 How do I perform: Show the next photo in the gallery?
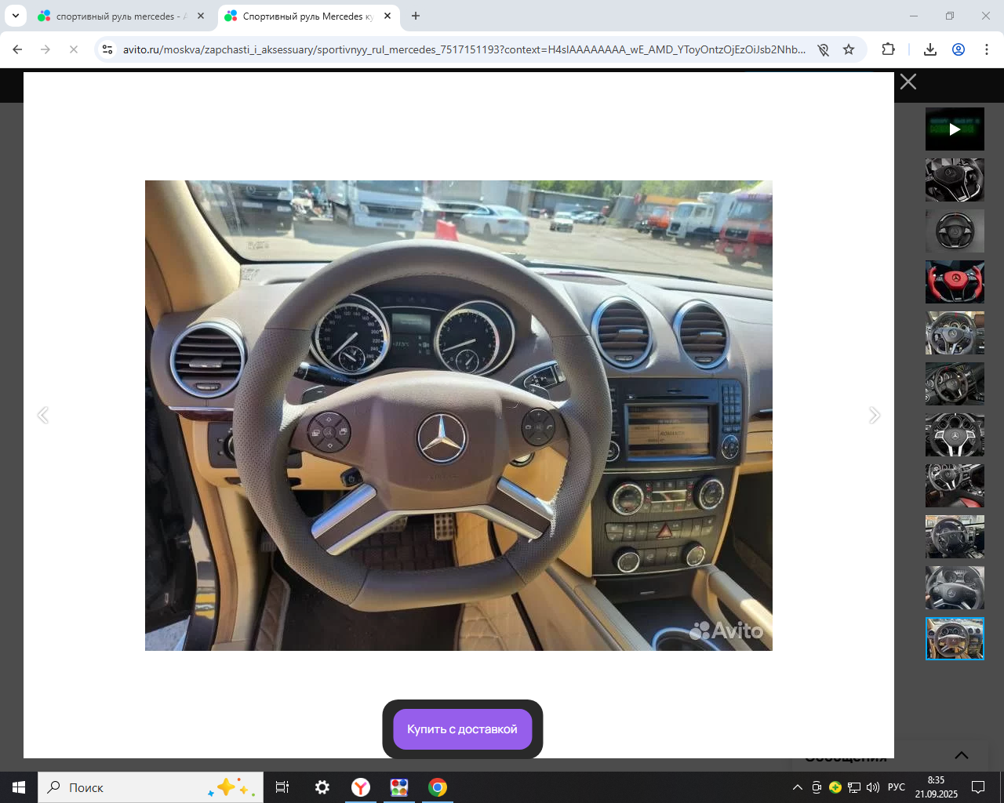[x=875, y=415]
